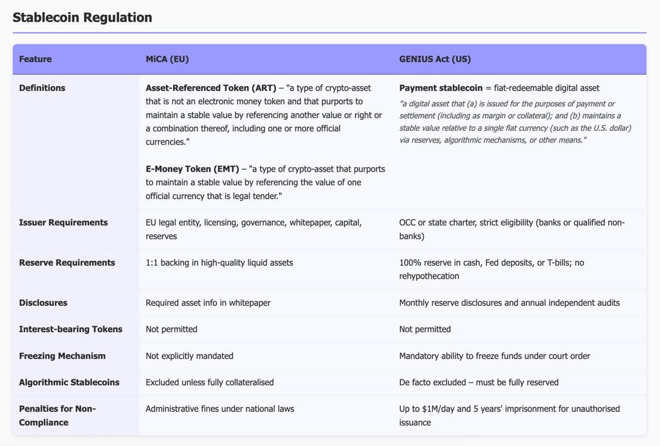
Task: Click the italic GENIUS Act definition quote
Action: (515, 122)
